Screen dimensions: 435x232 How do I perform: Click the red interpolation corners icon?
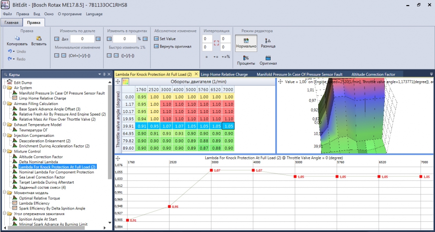(216, 43)
